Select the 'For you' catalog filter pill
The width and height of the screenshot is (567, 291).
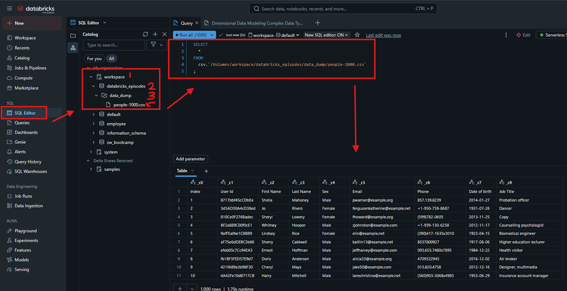pos(94,58)
